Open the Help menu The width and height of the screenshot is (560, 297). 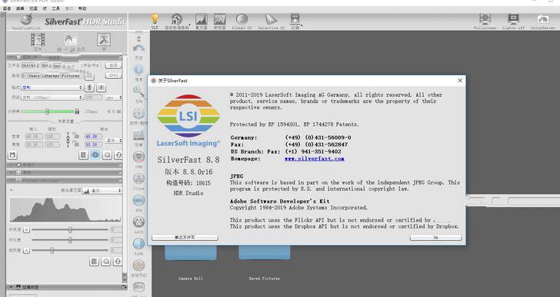pyautogui.click(x=82, y=8)
